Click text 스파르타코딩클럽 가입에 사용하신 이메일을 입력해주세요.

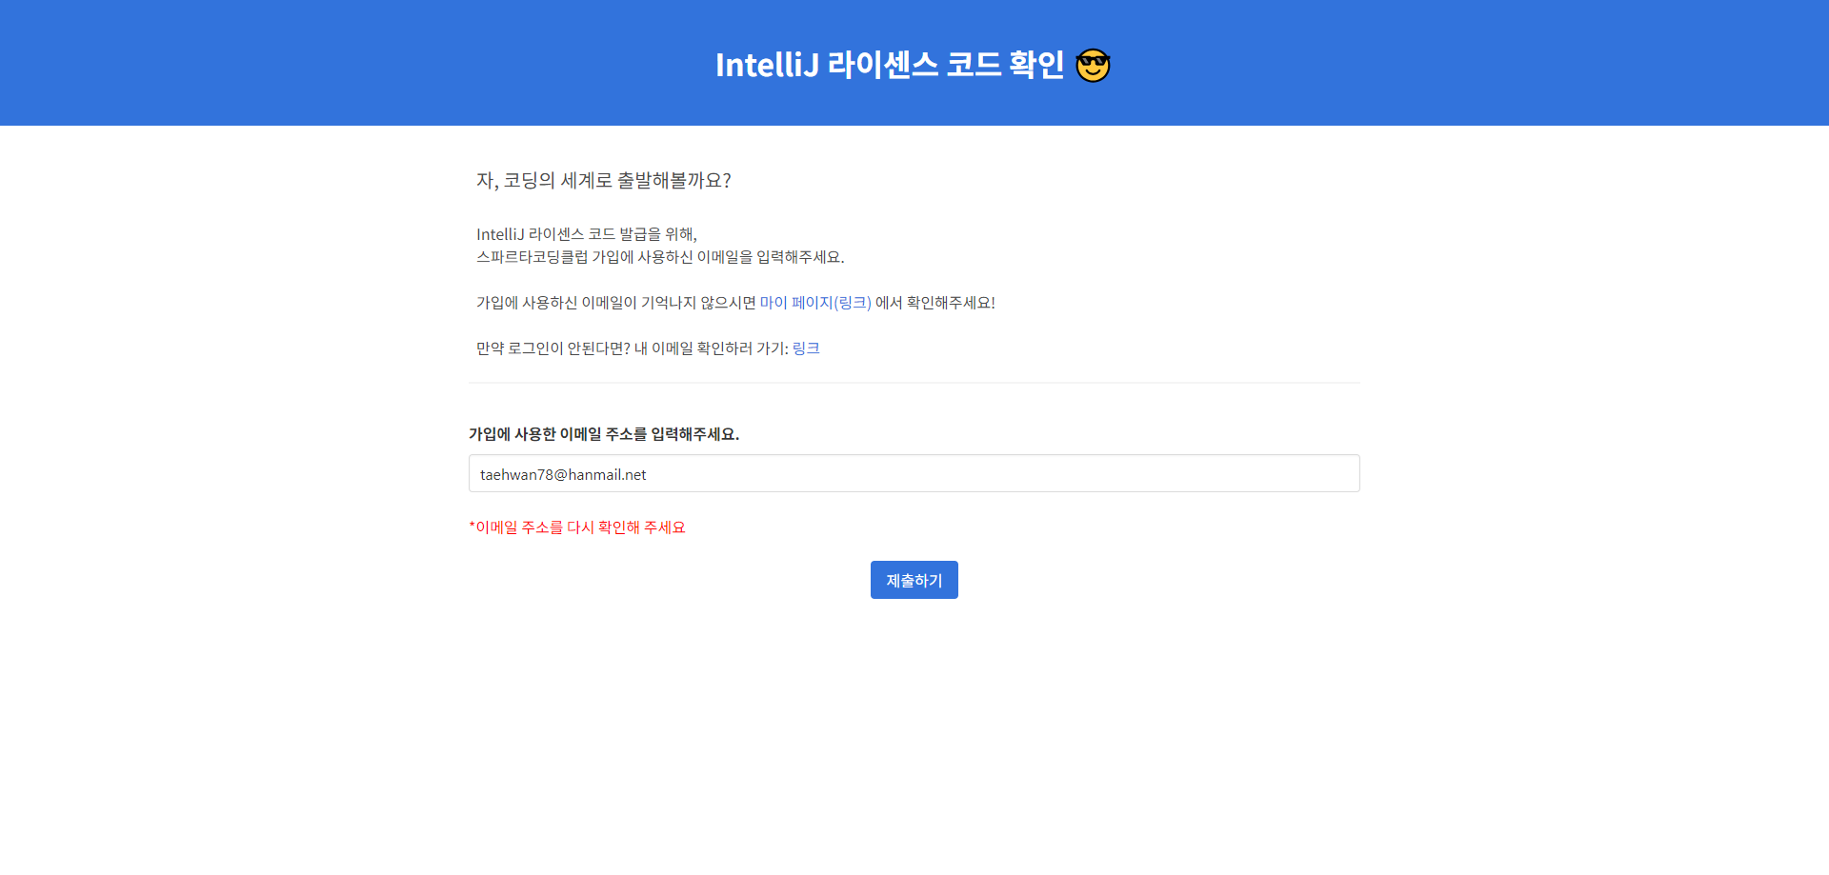point(660,257)
